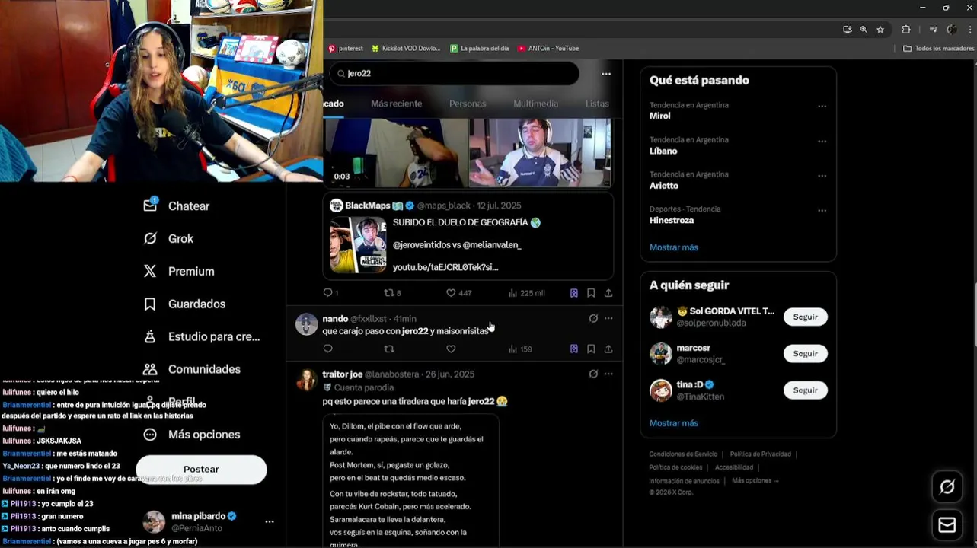Switch to Personas tab
977x548 pixels.
tap(468, 104)
